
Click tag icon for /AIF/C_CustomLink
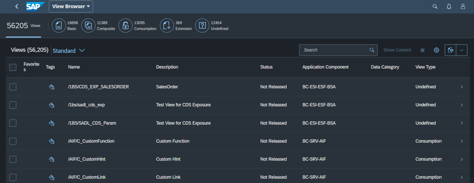tap(51, 177)
